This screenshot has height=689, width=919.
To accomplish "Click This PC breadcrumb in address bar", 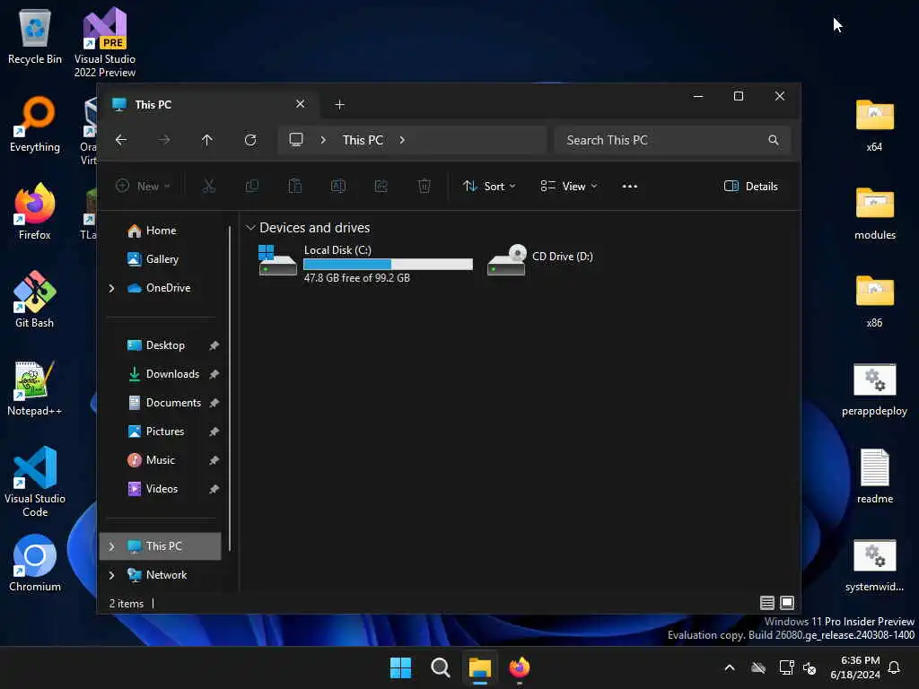I will (x=363, y=140).
